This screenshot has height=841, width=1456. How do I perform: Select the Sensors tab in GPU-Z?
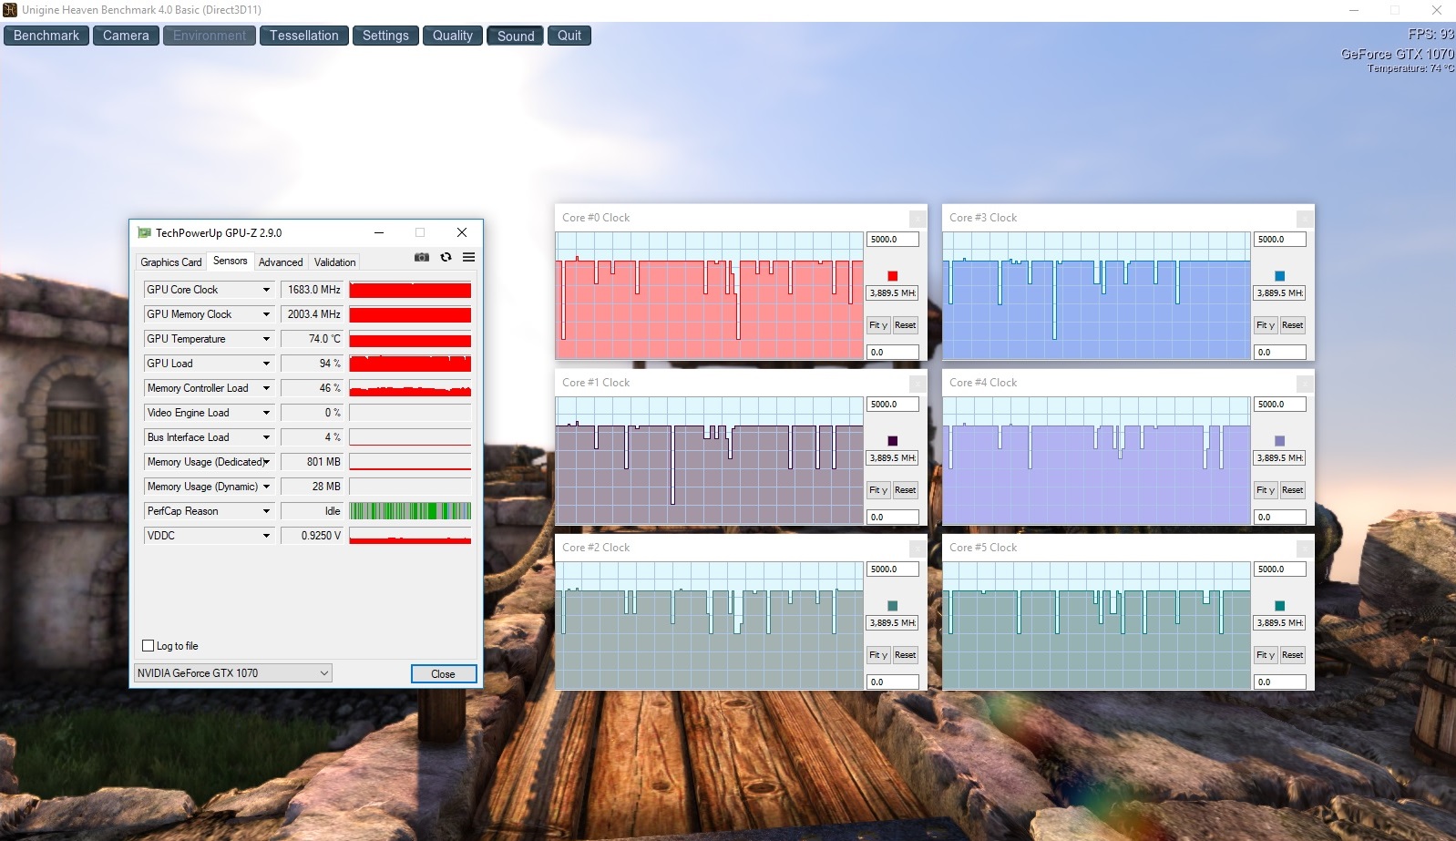click(230, 261)
